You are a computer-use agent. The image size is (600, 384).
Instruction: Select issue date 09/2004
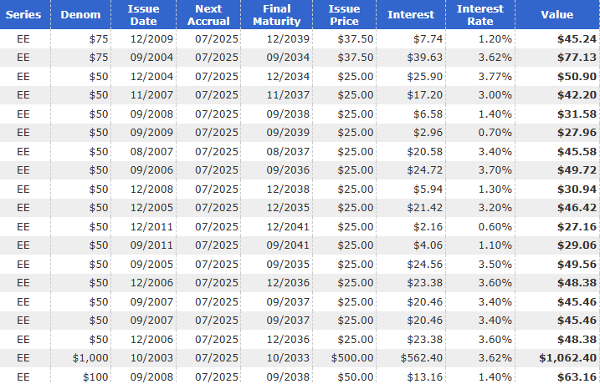(152, 58)
